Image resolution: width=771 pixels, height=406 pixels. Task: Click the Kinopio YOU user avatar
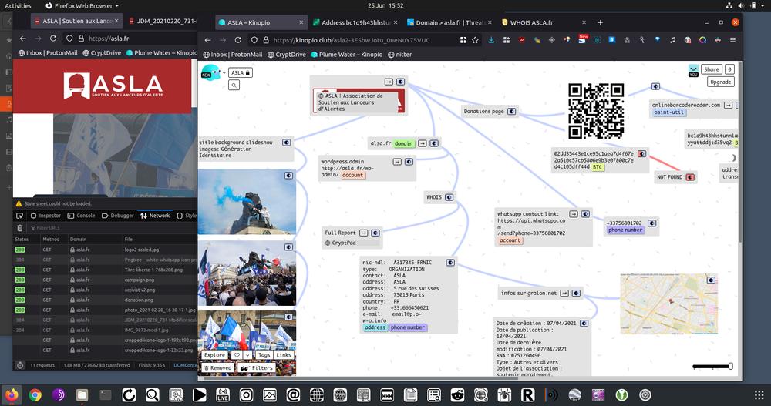point(693,71)
